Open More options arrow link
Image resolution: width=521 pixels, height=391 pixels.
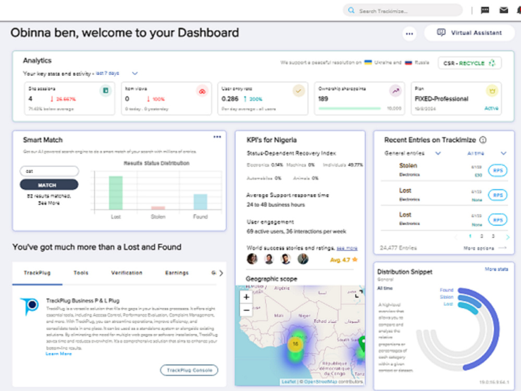click(485, 248)
